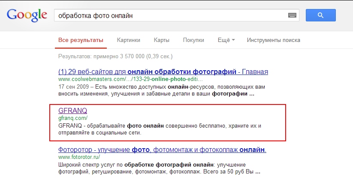
Task: Click the Google logo
Action: [27, 15]
